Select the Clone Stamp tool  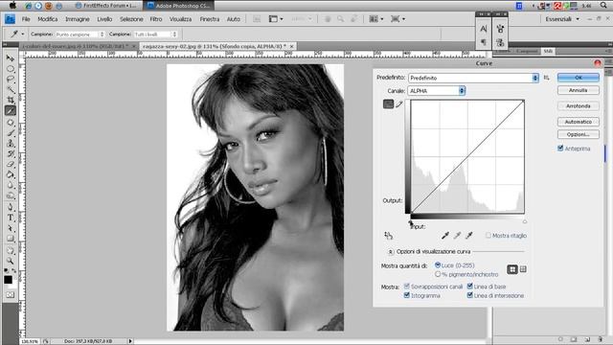pos(11,143)
